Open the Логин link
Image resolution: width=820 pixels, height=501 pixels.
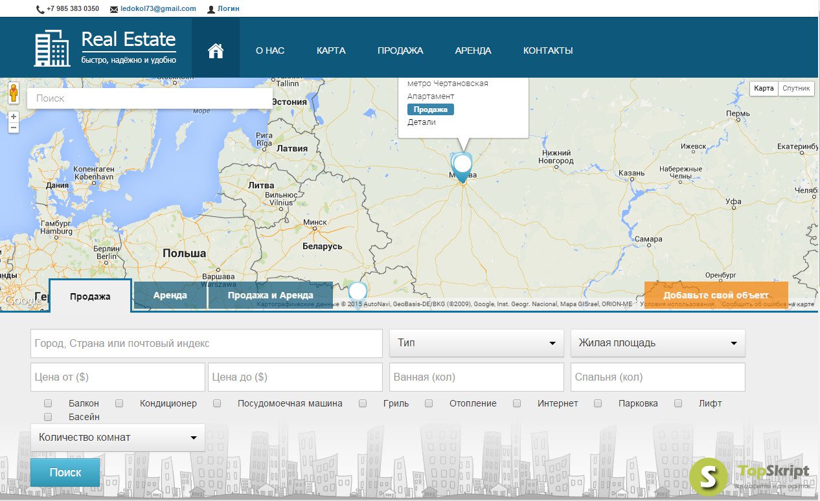tap(229, 9)
